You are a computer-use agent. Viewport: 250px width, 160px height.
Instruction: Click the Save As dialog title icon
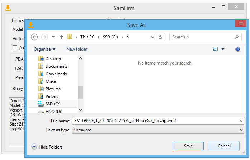(31, 25)
